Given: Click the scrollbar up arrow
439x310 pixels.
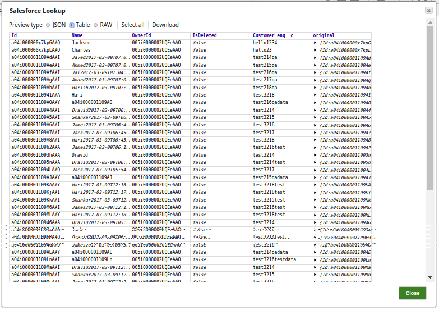Looking at the screenshot, I should point(430,22).
